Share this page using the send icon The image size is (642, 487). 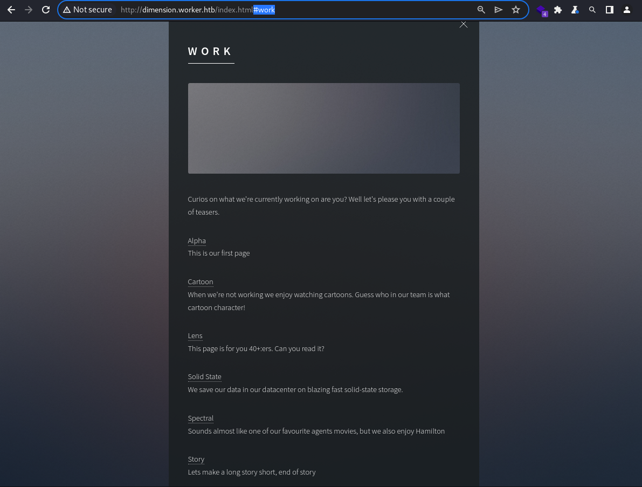point(498,10)
